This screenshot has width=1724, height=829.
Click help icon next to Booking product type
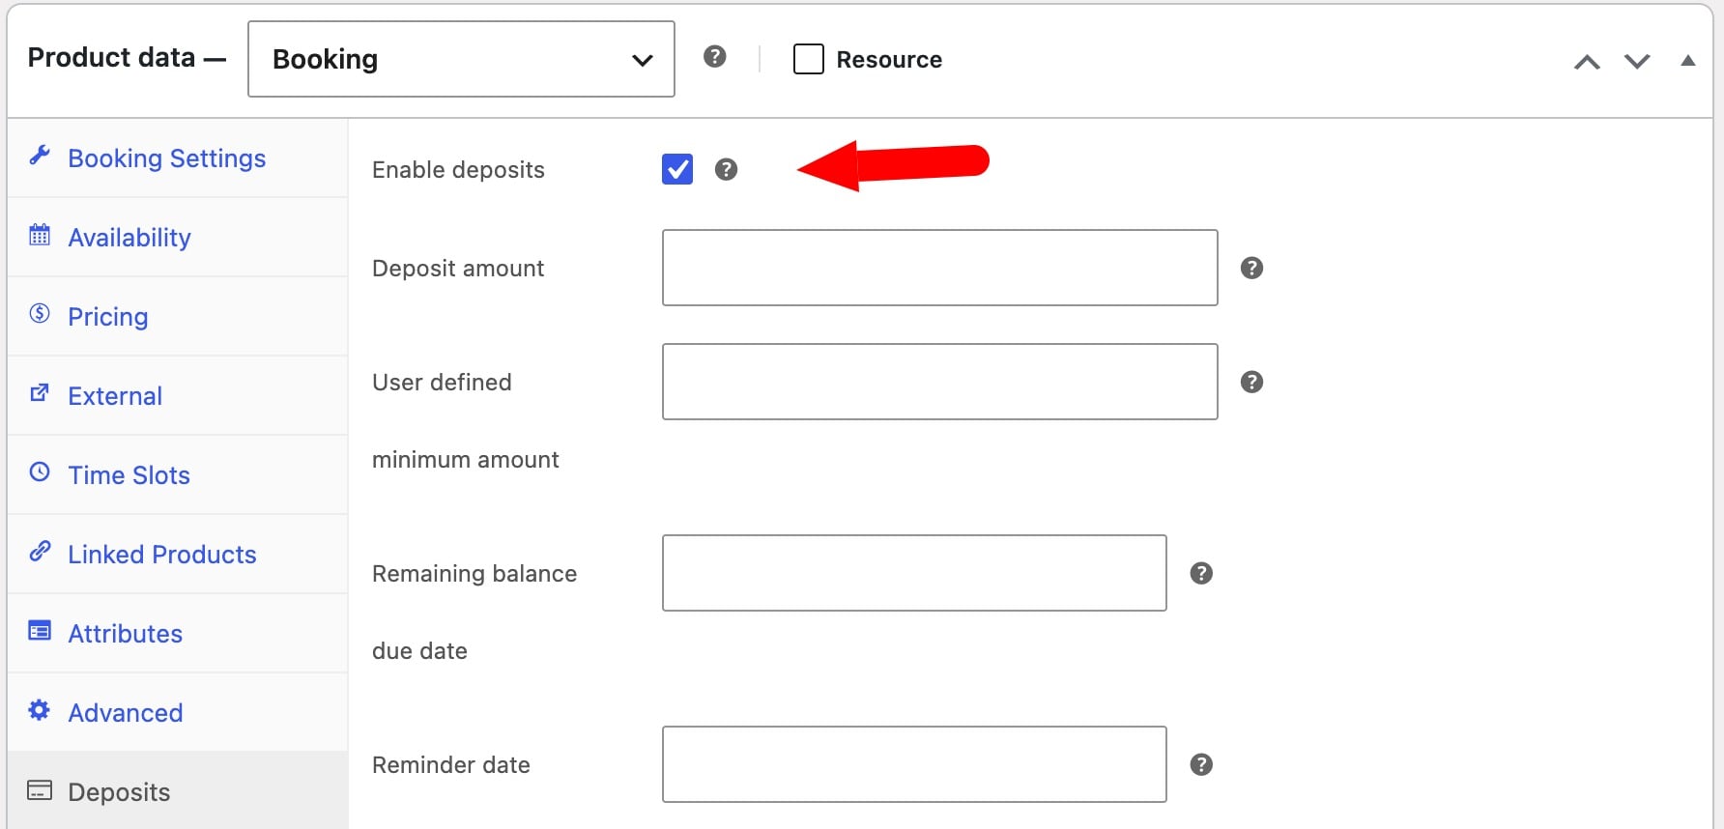tap(715, 56)
